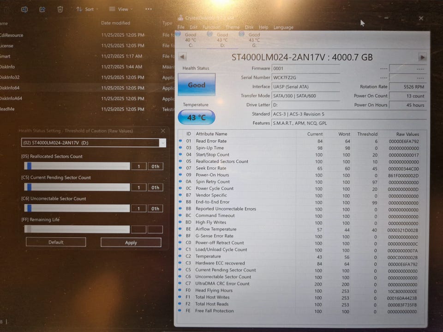Click the Uncorrectable Sector Count value field
This screenshot has width=443, height=332.
[139, 208]
